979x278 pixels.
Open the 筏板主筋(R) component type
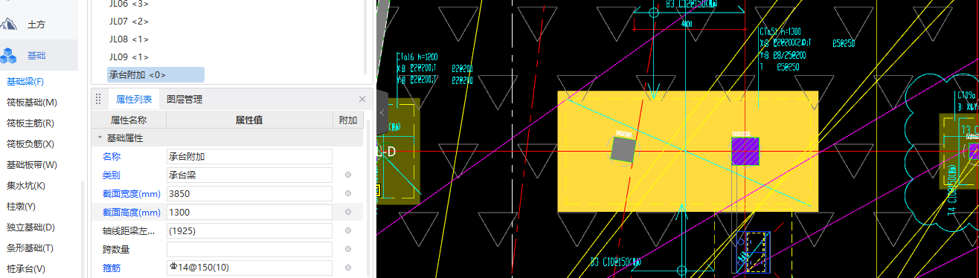[x=31, y=123]
